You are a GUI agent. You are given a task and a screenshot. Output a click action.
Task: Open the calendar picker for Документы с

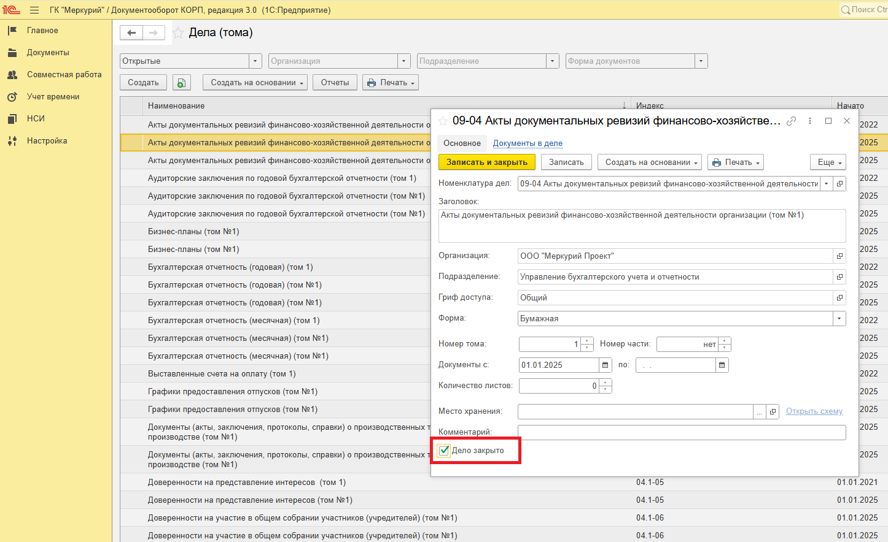(606, 365)
